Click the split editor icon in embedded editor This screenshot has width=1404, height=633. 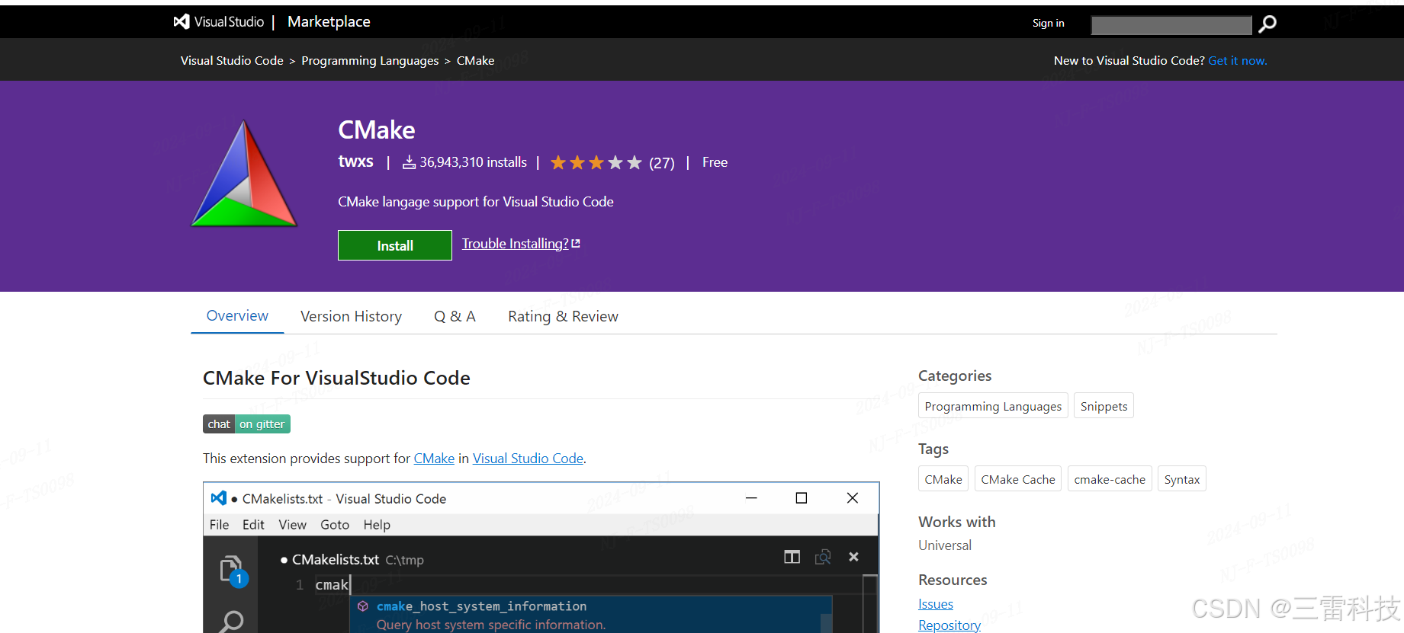click(792, 558)
